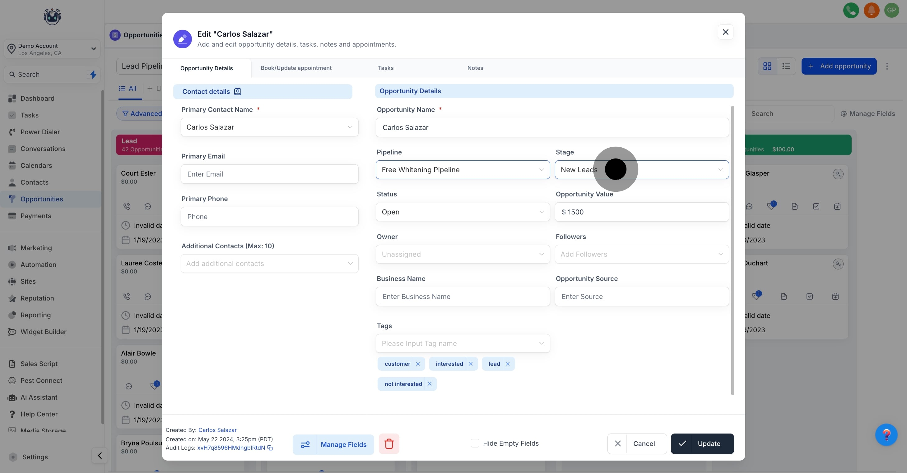Image resolution: width=907 pixels, height=473 pixels.
Task: Click the red trash delete icon
Action: coord(389,444)
